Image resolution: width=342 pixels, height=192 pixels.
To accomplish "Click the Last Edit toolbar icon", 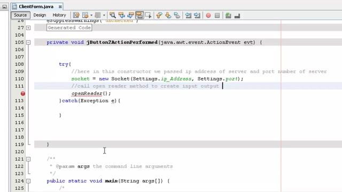I will (x=76, y=15).
